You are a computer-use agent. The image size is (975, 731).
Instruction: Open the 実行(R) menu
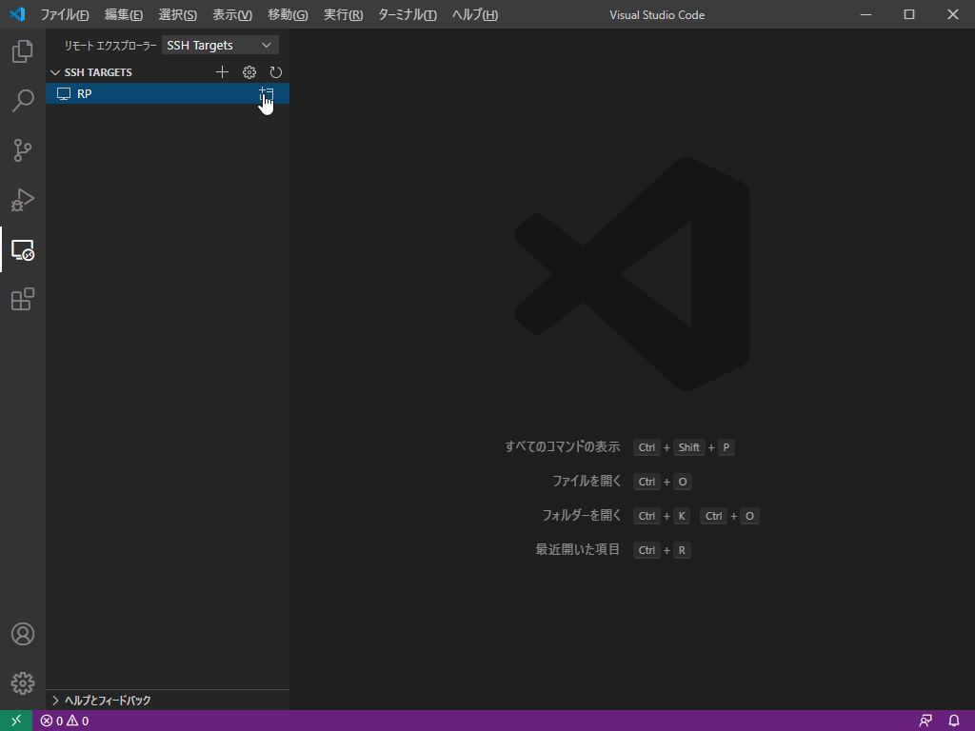coord(343,14)
